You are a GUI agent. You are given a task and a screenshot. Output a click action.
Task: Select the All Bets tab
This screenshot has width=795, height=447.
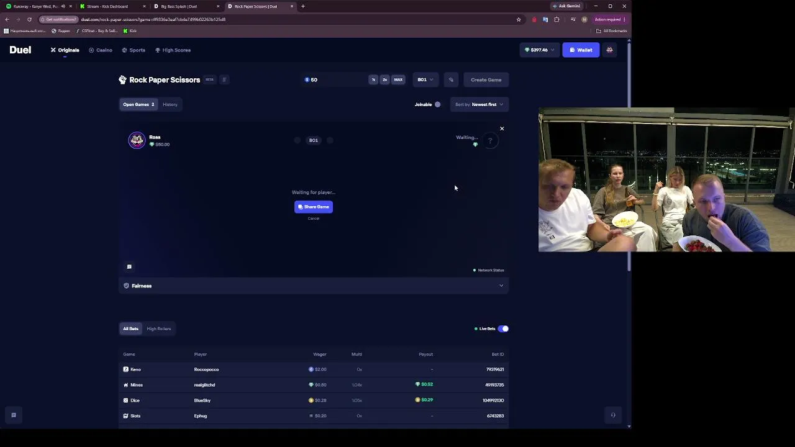[x=130, y=328]
